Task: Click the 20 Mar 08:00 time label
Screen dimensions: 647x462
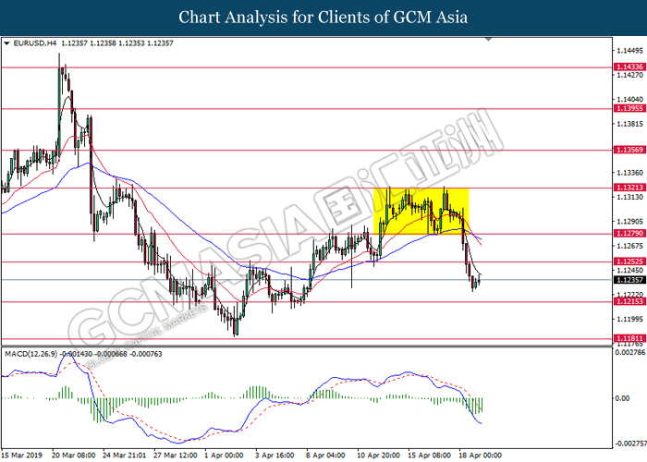Action: coord(73,456)
